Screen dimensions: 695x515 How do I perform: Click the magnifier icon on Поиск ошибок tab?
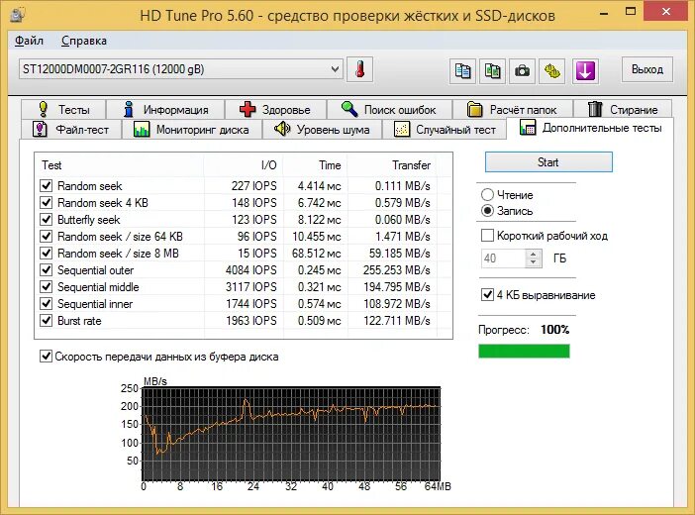click(349, 109)
